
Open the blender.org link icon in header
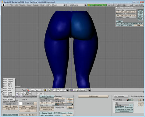(x=89, y=5)
